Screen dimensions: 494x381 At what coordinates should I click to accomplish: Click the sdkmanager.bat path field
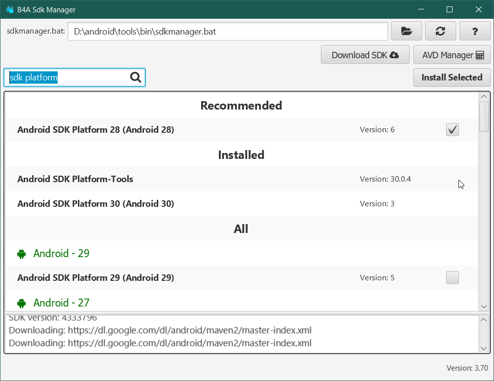(x=227, y=32)
